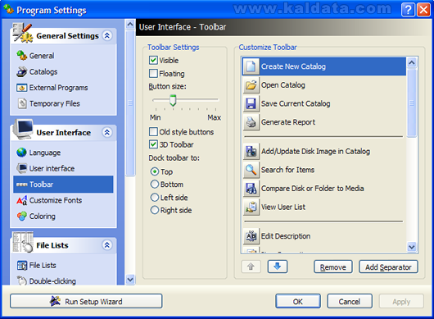Select the Left side radio button
Screen dimensions: 434x319
click(155, 198)
